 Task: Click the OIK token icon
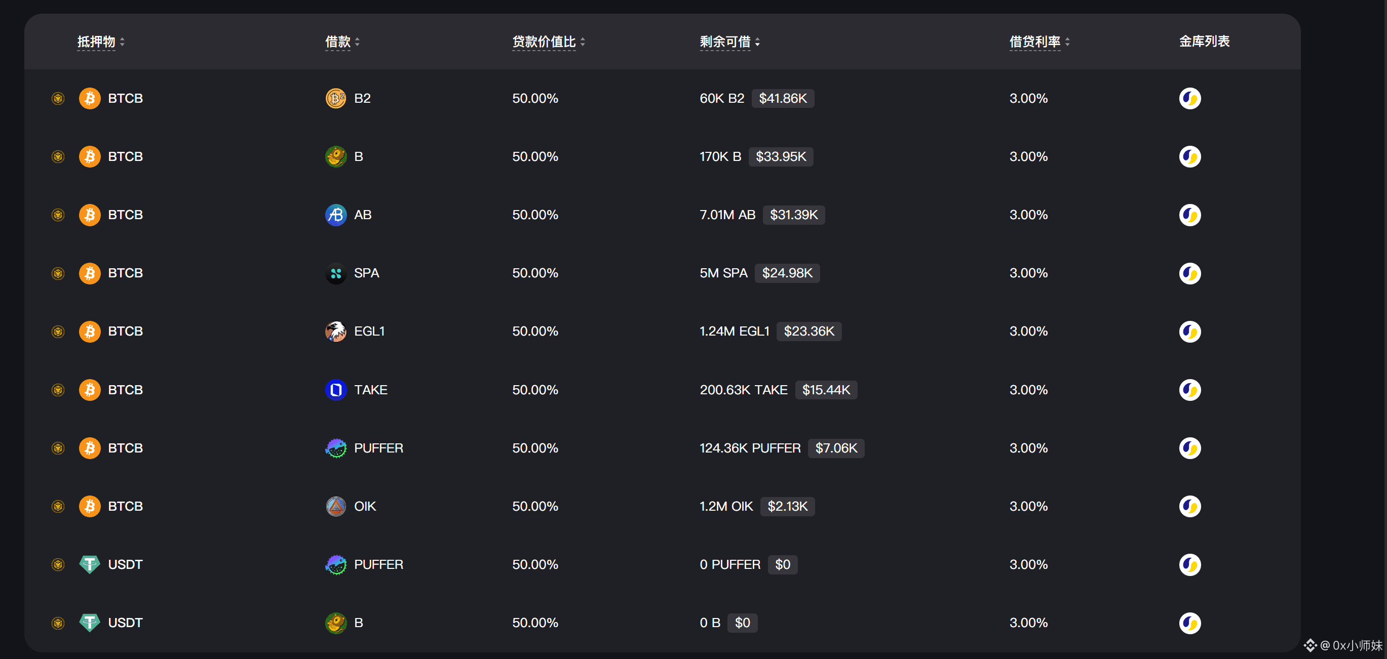[x=335, y=506]
